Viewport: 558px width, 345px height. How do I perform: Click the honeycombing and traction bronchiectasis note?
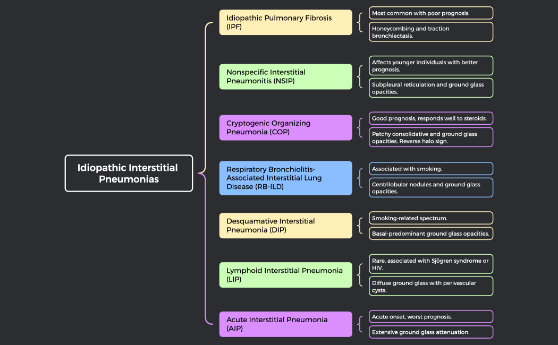(x=430, y=32)
